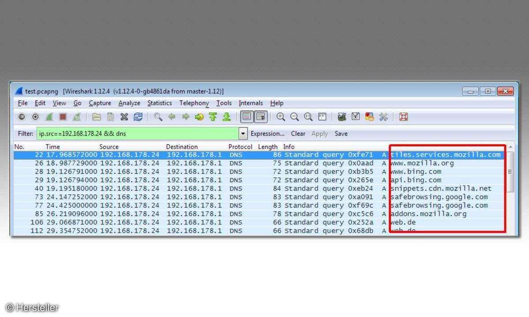Select packet 29 querying api.bing.com
Viewport: 529px width, 317px height.
coord(260,180)
